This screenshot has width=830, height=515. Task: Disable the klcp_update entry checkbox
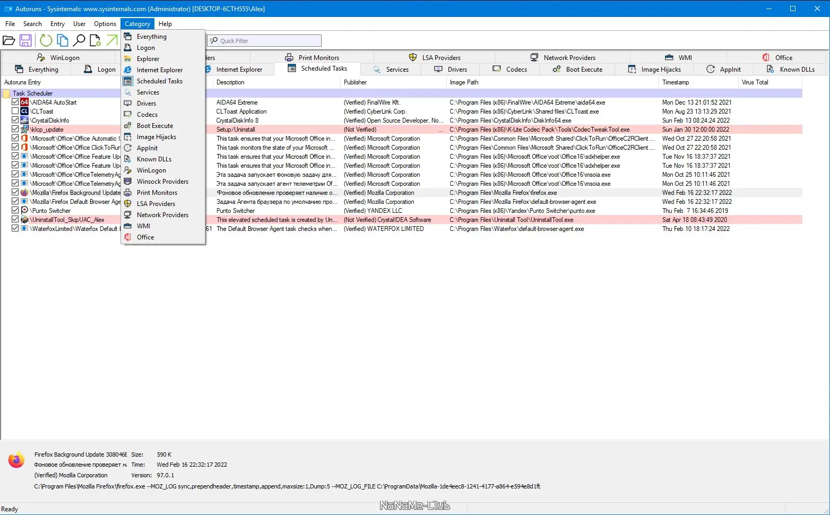(15, 130)
